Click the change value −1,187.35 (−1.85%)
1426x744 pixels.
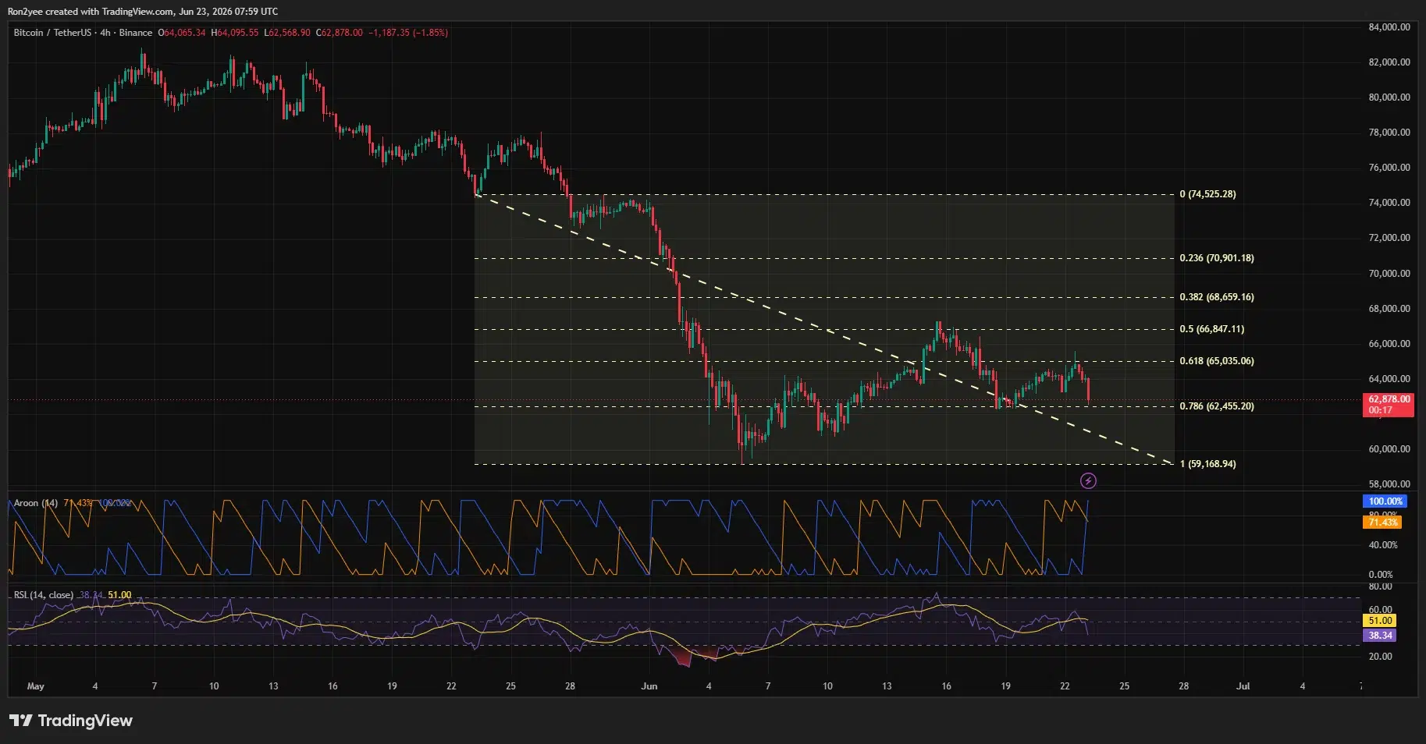tap(408, 33)
